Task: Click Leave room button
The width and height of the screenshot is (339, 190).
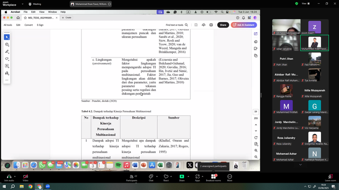Action: [331, 178]
